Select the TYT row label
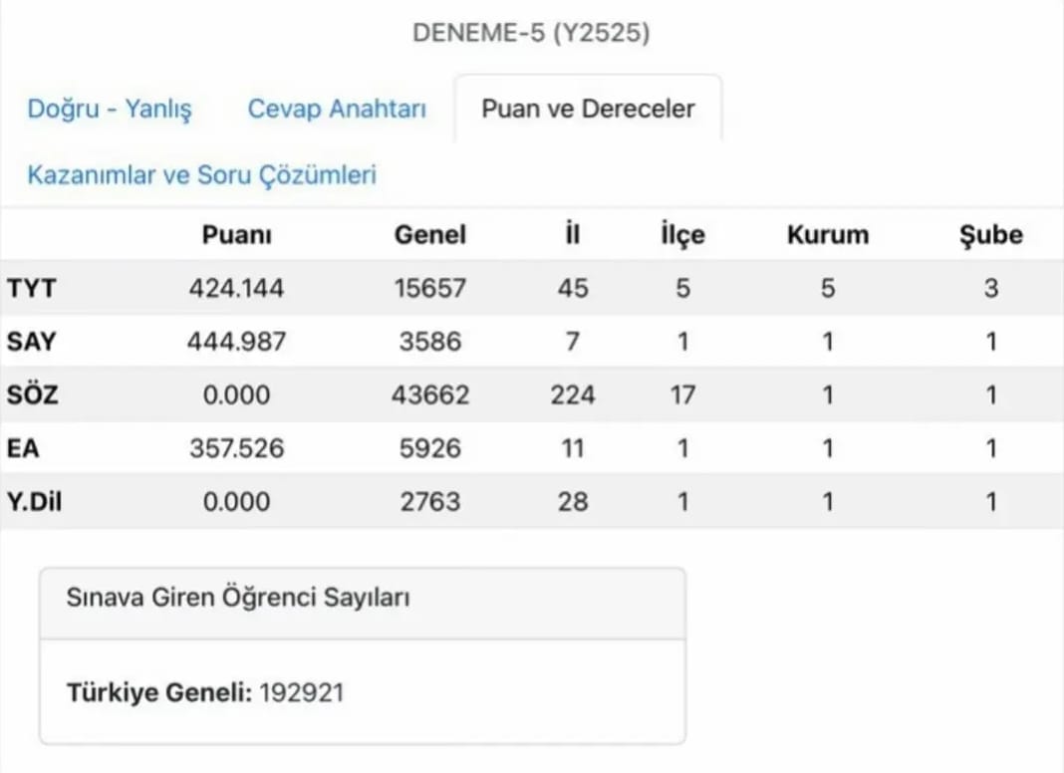Image resolution: width=1064 pixels, height=773 pixels. [x=31, y=289]
